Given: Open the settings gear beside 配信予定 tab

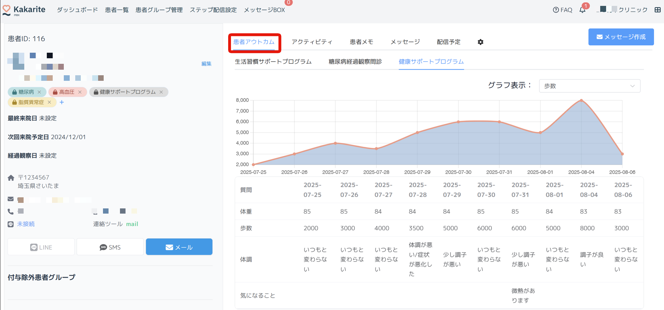Looking at the screenshot, I should point(480,42).
